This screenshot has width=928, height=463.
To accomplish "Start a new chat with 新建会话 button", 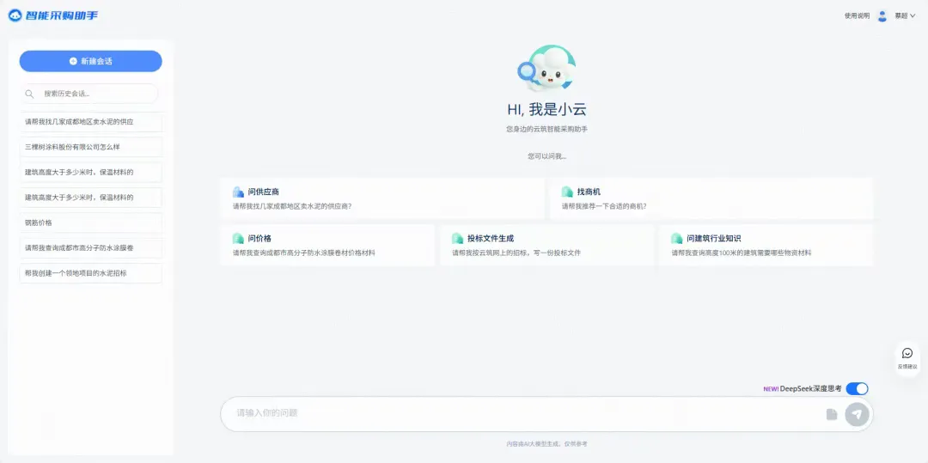I will (90, 61).
